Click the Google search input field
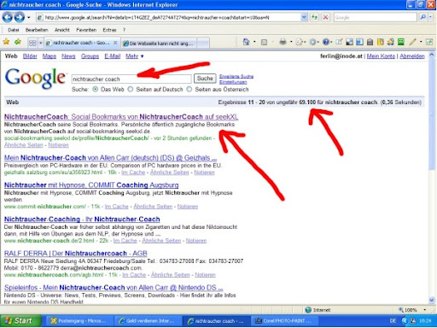The width and height of the screenshot is (437, 328). pos(131,79)
